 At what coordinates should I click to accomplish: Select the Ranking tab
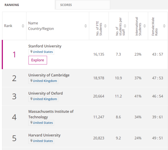[x=12, y=5]
